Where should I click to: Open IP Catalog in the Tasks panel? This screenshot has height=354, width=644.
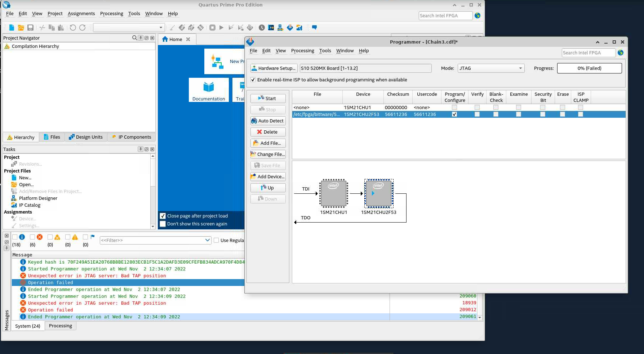[x=30, y=205]
